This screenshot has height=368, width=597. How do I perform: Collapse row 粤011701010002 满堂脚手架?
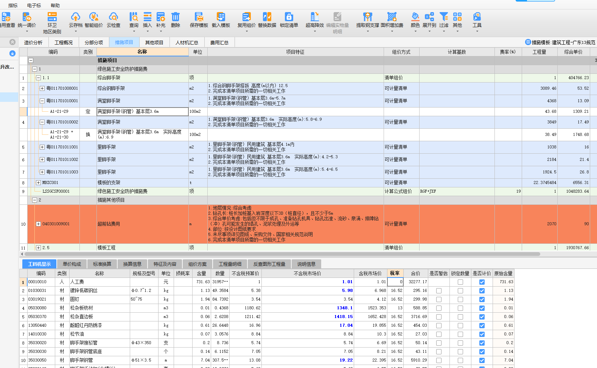coord(42,122)
